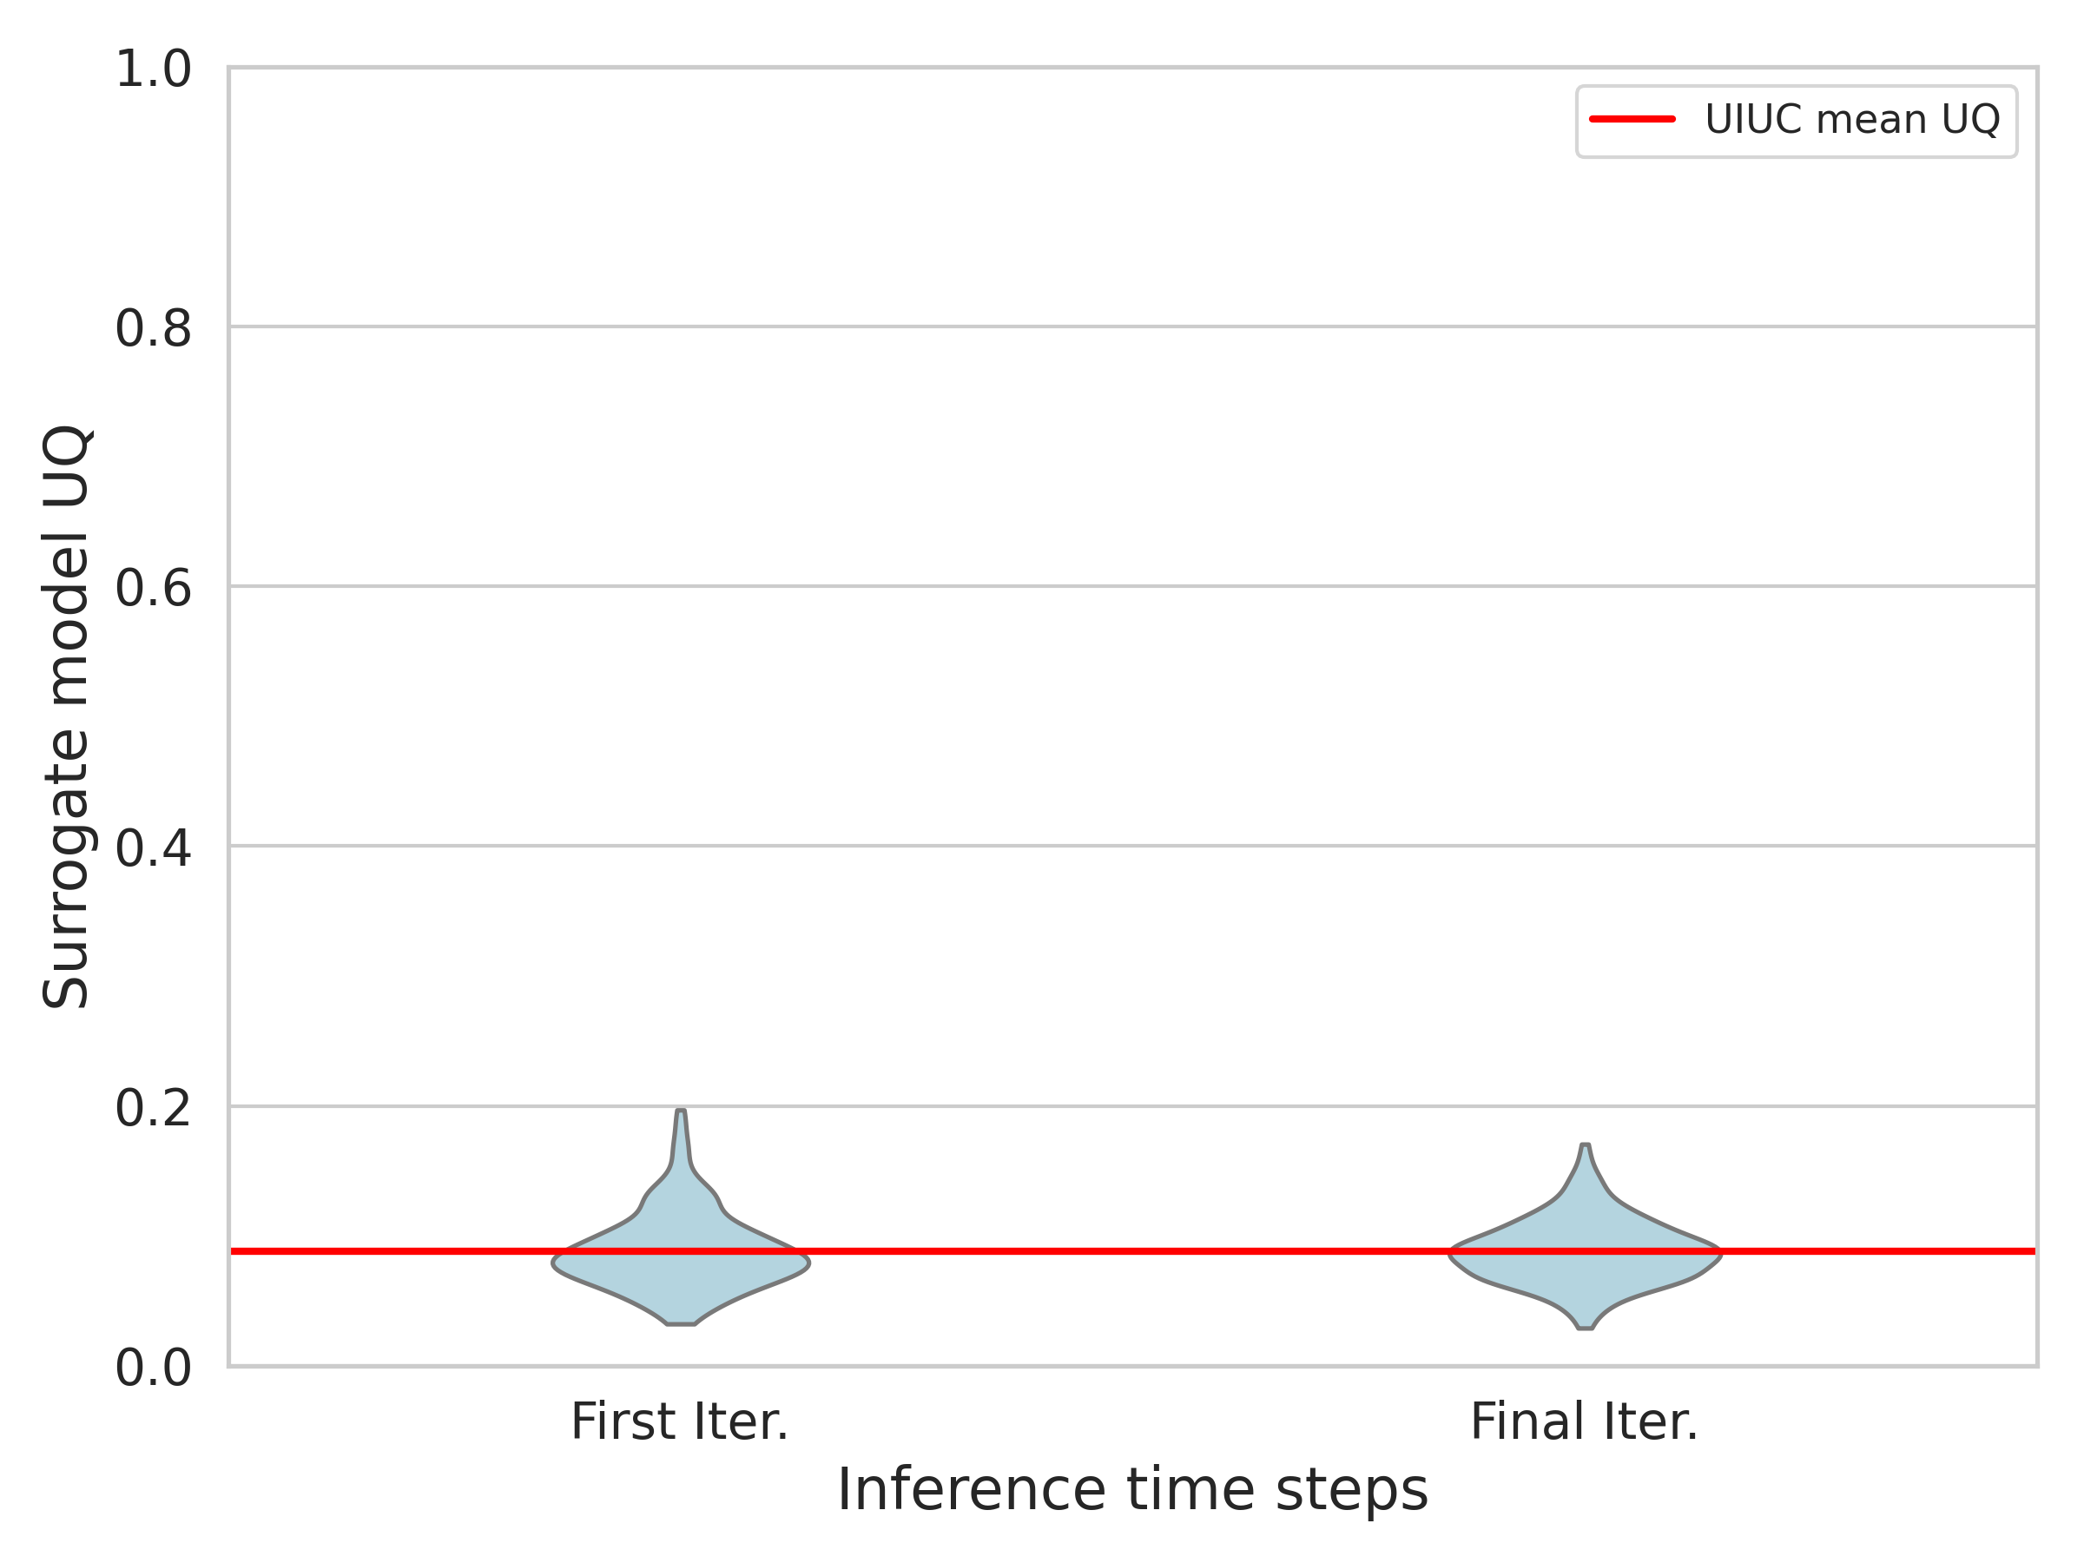Click the horizontal gridline at 0.6
Viewport: 2084px width, 1563px height.
(1131, 586)
